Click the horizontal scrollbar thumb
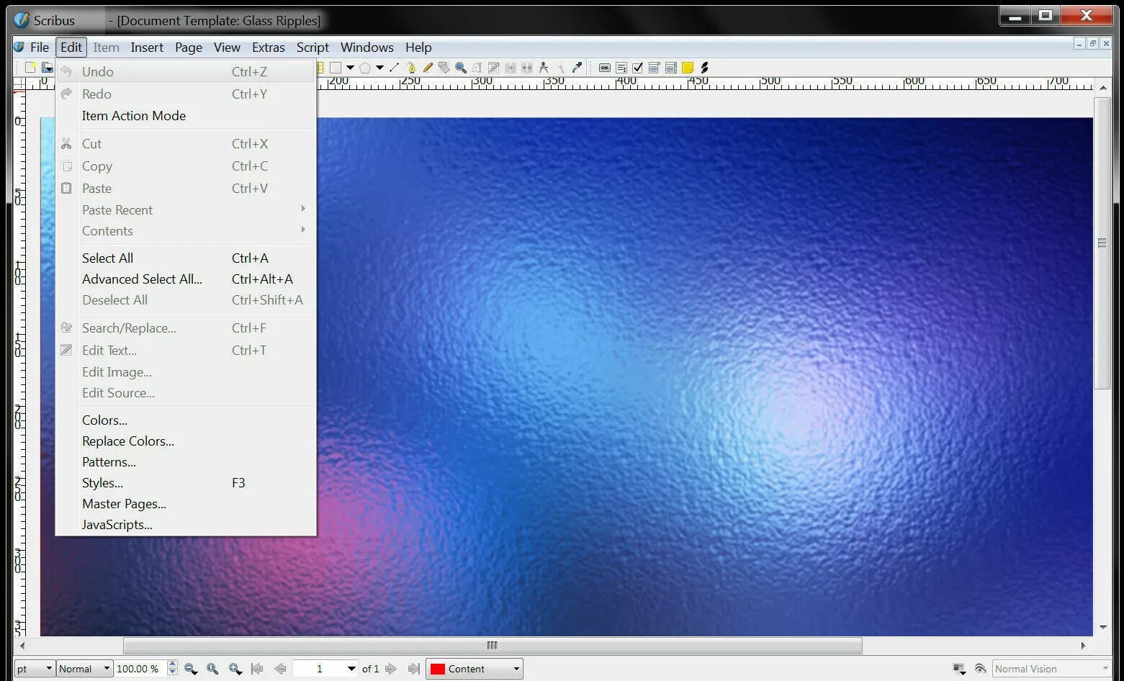This screenshot has height=681, width=1124. pos(493,645)
